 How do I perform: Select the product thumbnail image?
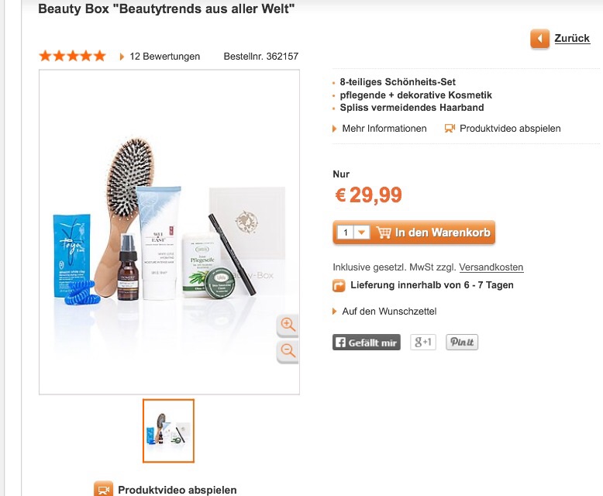(x=168, y=431)
